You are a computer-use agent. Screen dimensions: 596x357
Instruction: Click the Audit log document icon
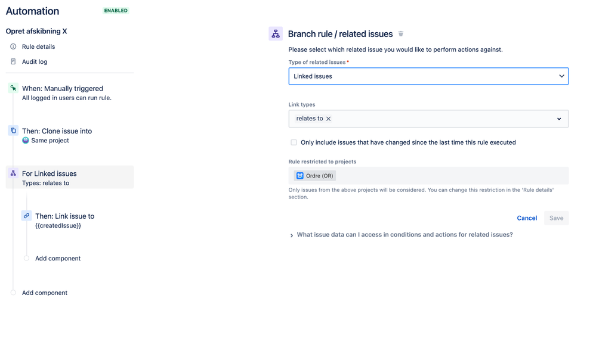pyautogui.click(x=13, y=61)
